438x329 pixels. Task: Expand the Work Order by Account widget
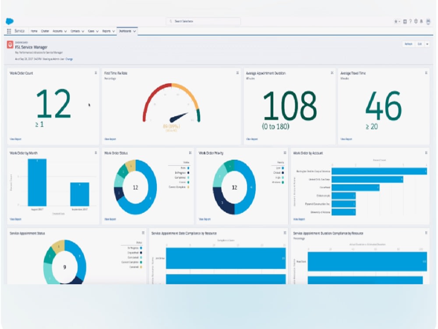tap(426, 153)
